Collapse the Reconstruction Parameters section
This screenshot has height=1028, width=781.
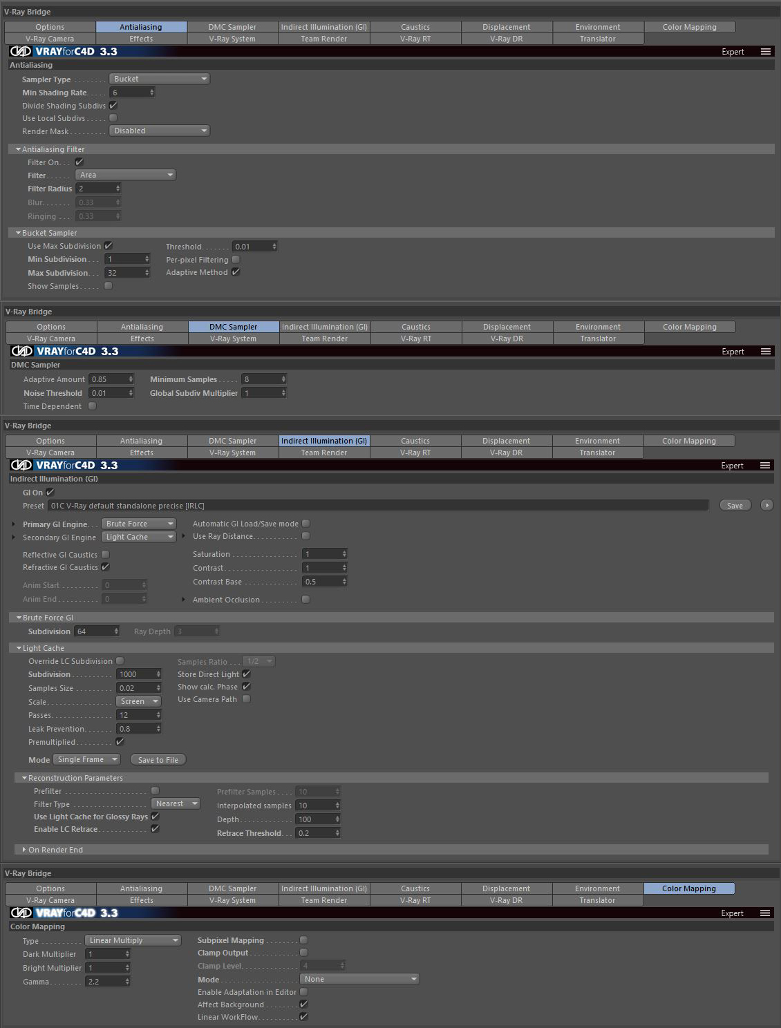point(24,778)
